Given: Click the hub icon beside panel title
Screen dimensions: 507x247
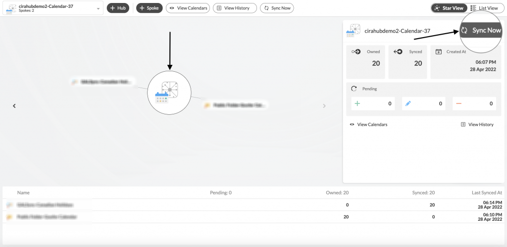Looking at the screenshot, I should tap(354, 31).
